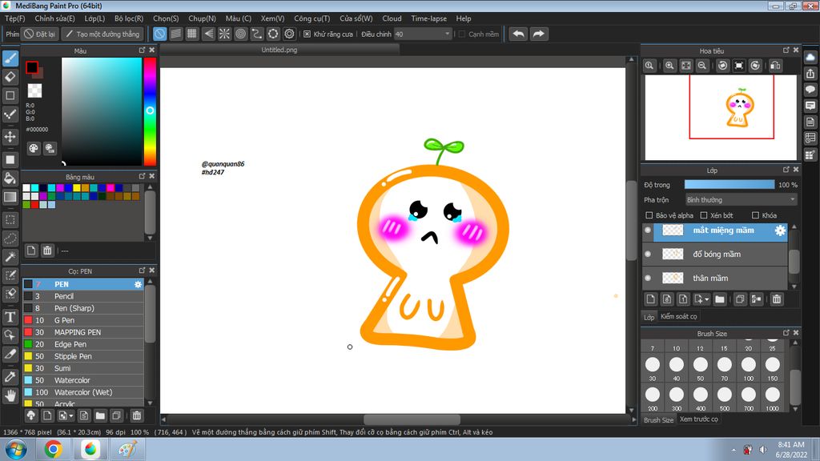Open the cloud panel icon
This screenshot has width=820, height=461.
tap(810, 58)
